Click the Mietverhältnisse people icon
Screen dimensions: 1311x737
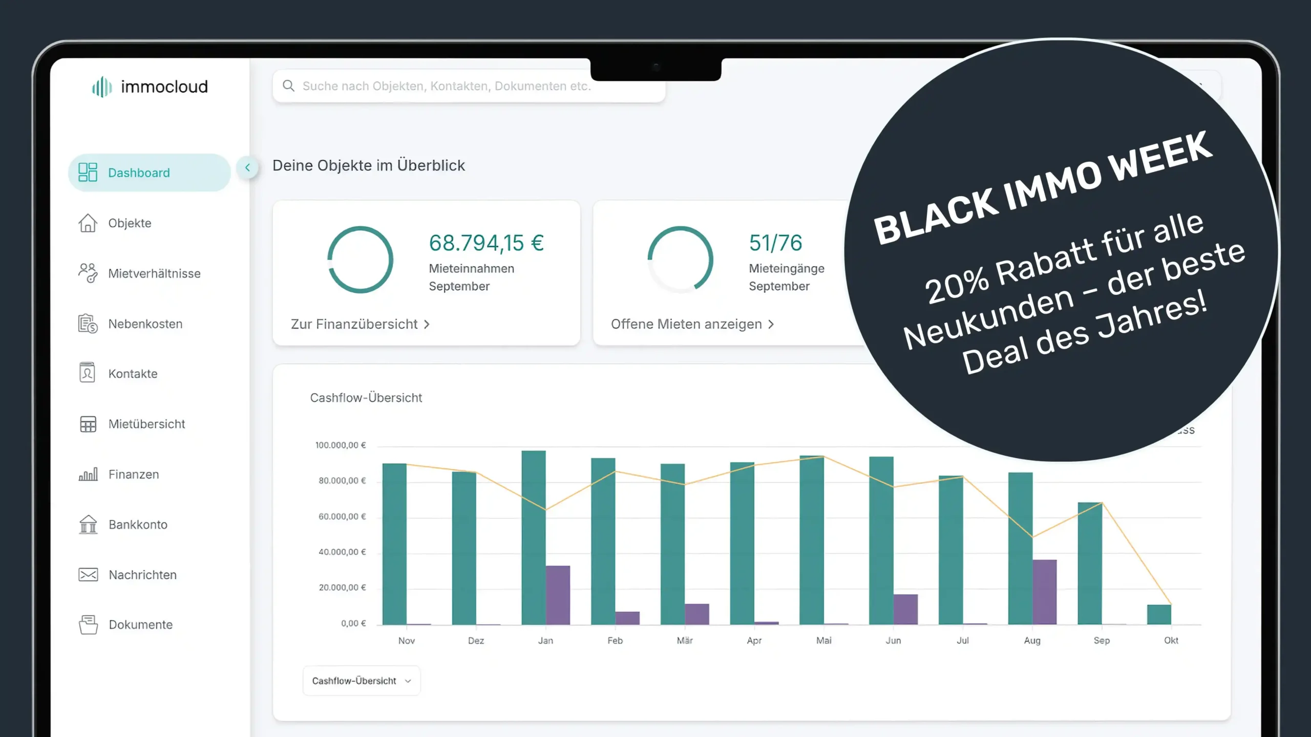tap(88, 273)
